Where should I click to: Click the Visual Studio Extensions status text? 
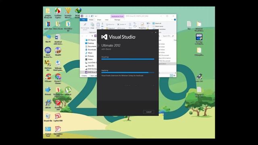[122, 76]
